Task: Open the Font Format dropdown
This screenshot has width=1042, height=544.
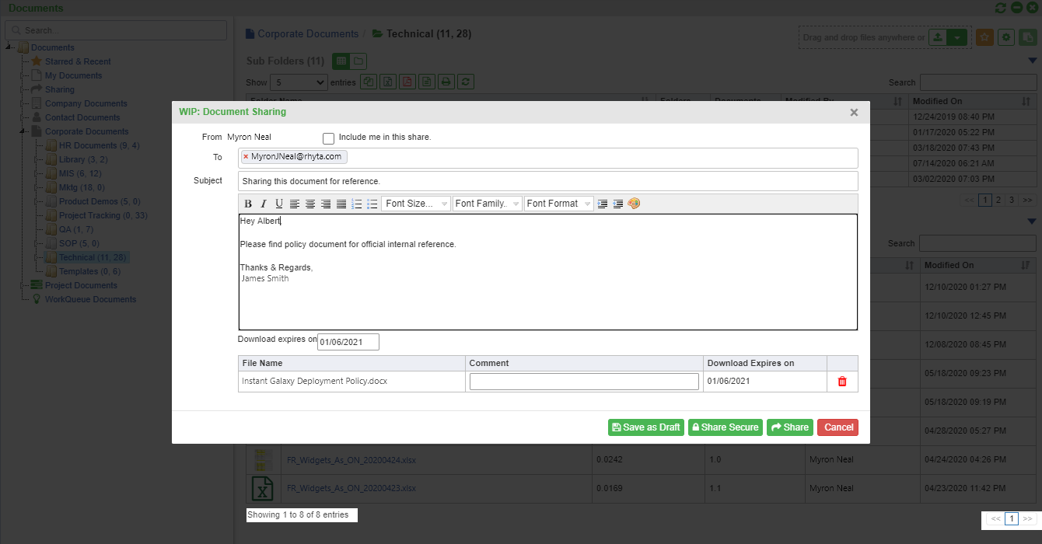Action: tap(559, 204)
